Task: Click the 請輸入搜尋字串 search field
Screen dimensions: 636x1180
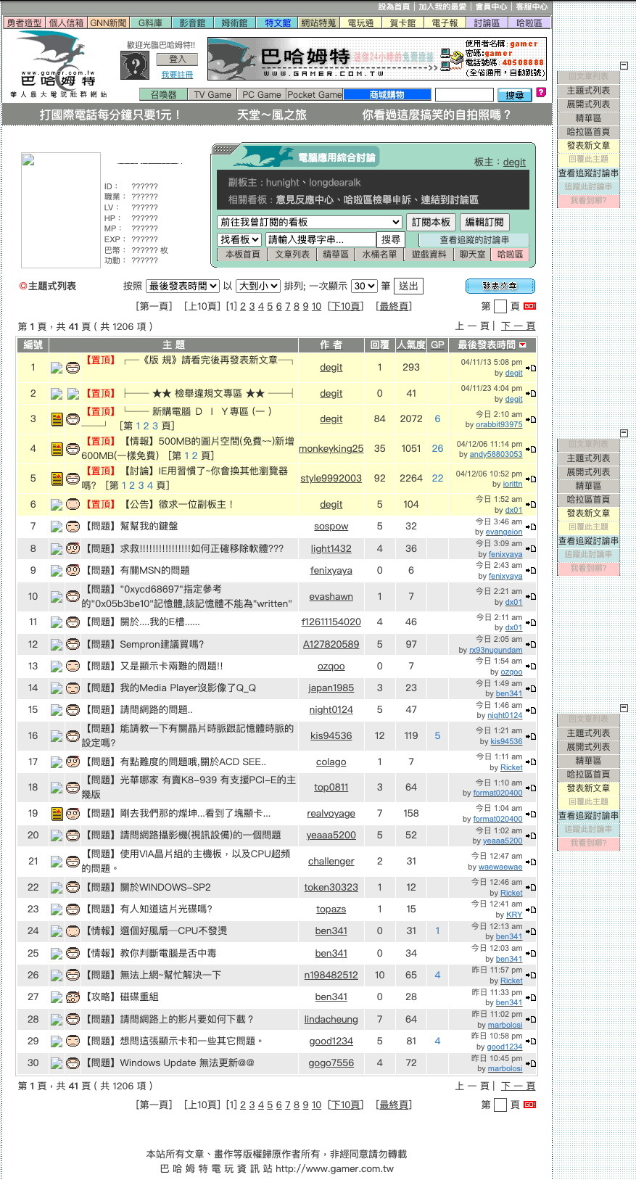Action: coord(321,239)
